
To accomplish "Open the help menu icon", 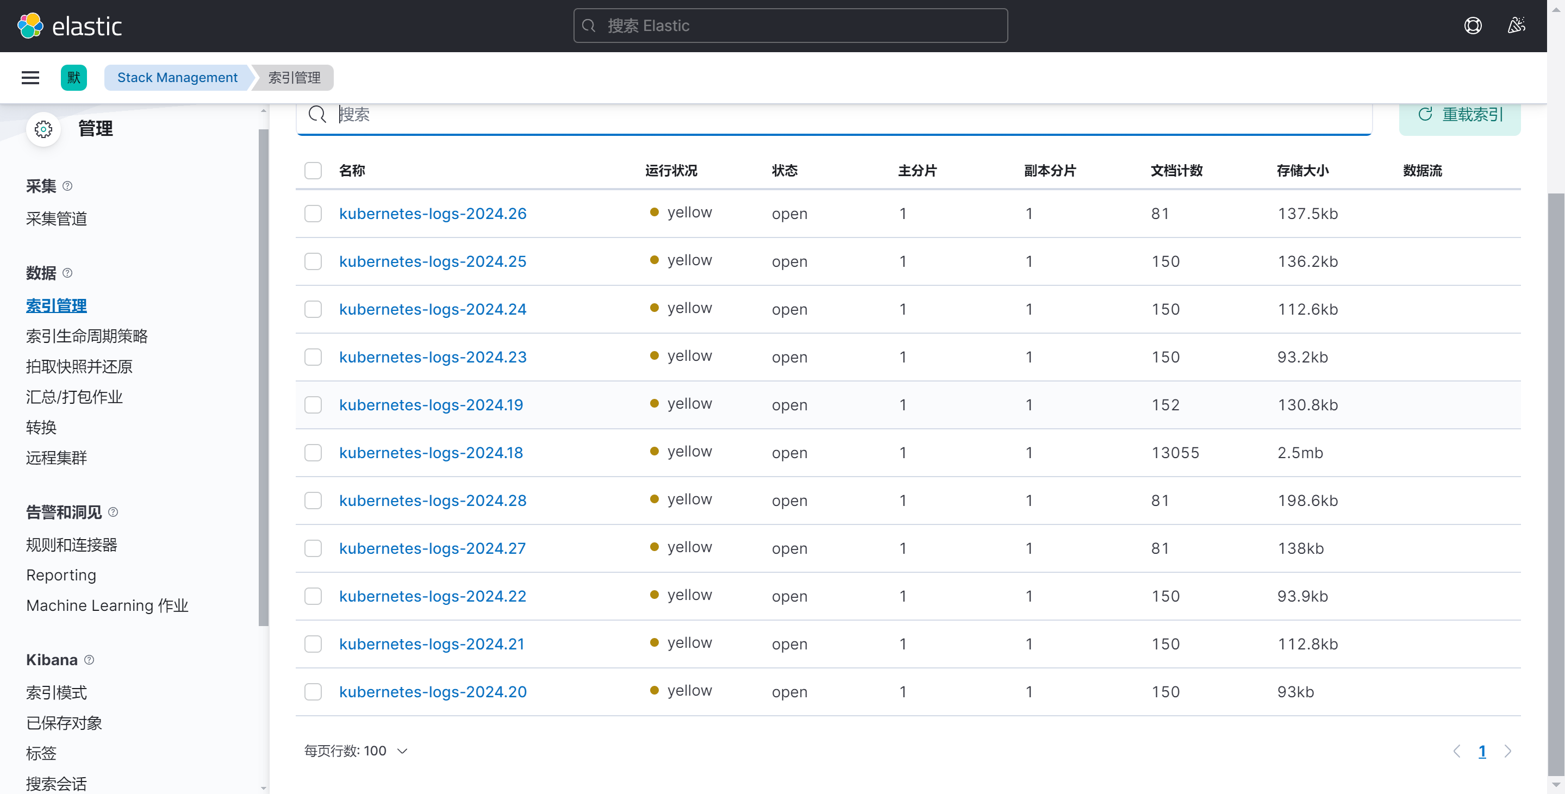I will pyautogui.click(x=1473, y=26).
